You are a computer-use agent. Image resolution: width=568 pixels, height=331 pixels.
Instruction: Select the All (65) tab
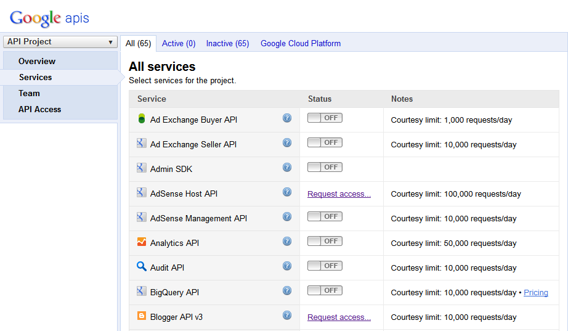[139, 44]
